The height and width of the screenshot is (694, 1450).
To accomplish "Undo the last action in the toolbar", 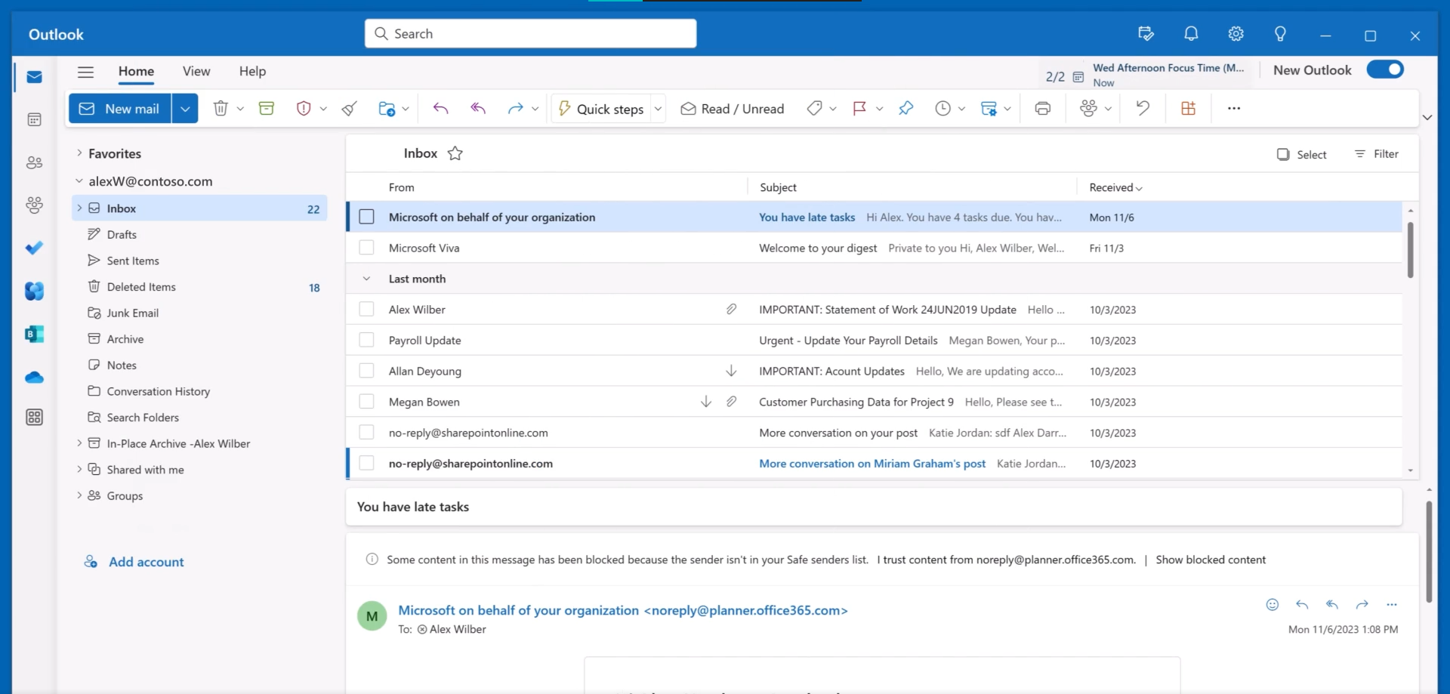I will coord(1141,108).
